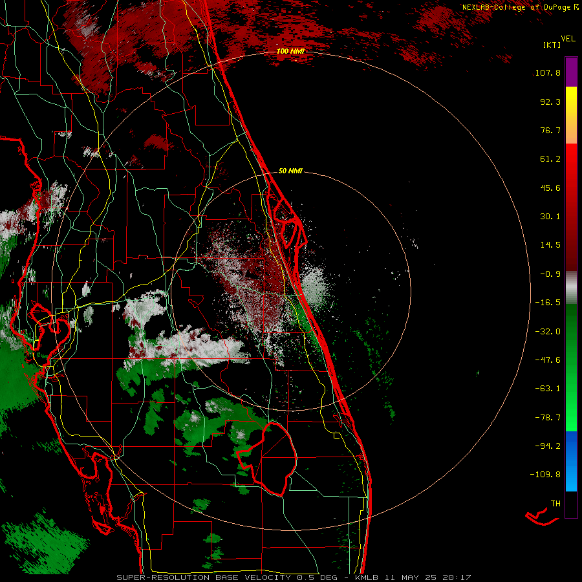
Task: Click the 107.8 velocity scale value
Action: click(x=548, y=72)
